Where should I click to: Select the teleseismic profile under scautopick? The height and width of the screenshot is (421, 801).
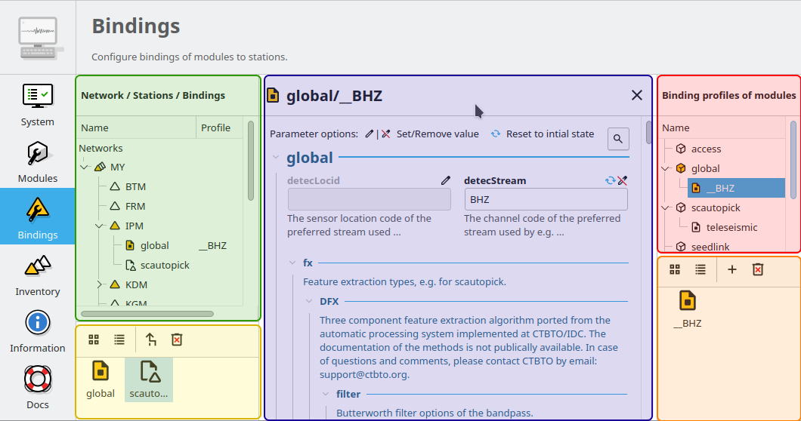[731, 227]
